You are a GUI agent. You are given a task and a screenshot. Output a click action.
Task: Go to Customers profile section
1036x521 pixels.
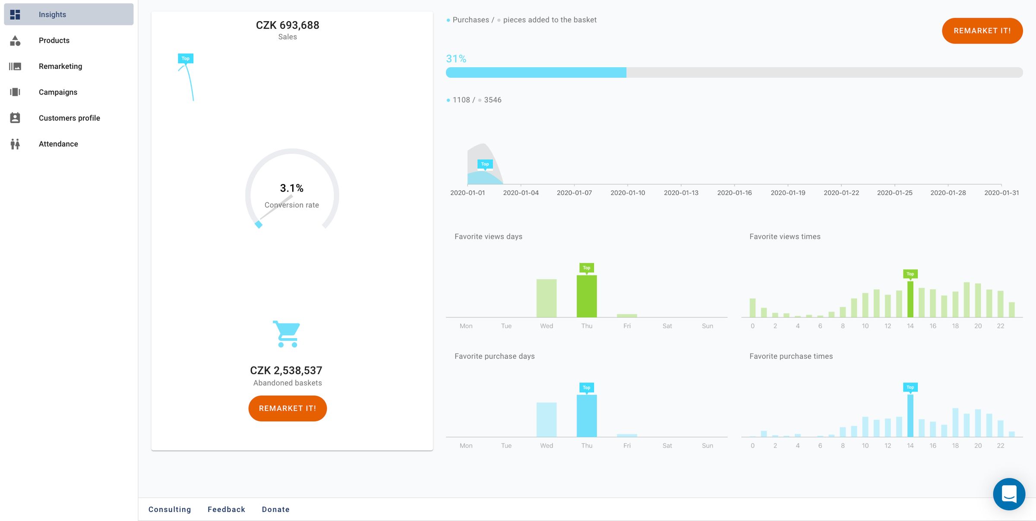pyautogui.click(x=69, y=118)
